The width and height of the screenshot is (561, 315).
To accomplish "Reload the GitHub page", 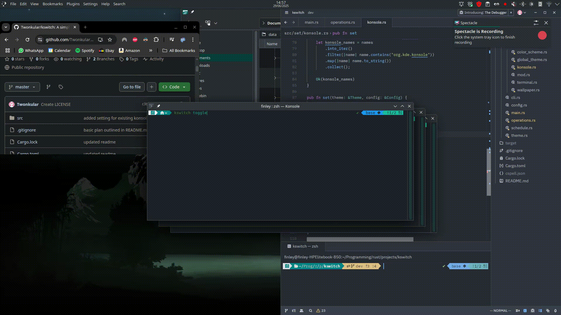I will point(27,40).
